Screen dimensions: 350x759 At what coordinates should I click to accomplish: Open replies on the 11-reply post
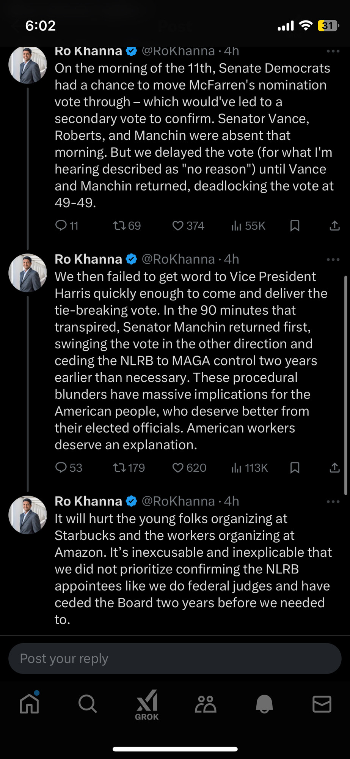pyautogui.click(x=66, y=226)
